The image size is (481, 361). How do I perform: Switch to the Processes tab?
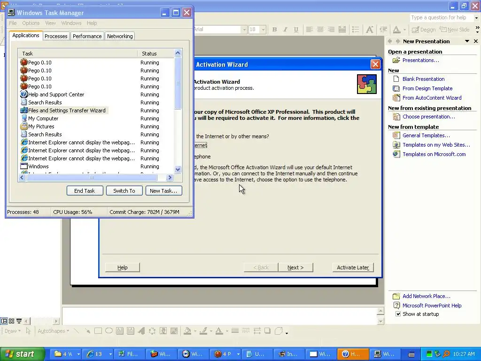(x=56, y=36)
